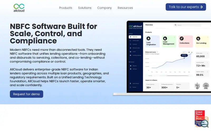This screenshot has width=211, height=131.
Task: Click the Impact at a Glance heading
Action: point(151,80)
